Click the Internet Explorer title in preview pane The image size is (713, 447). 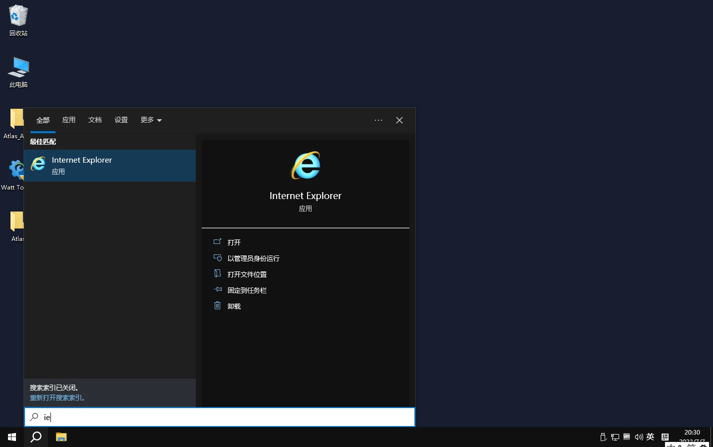point(306,196)
